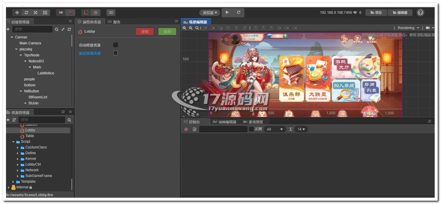
Task: Click the green 应用 apply button
Action: (167, 31)
